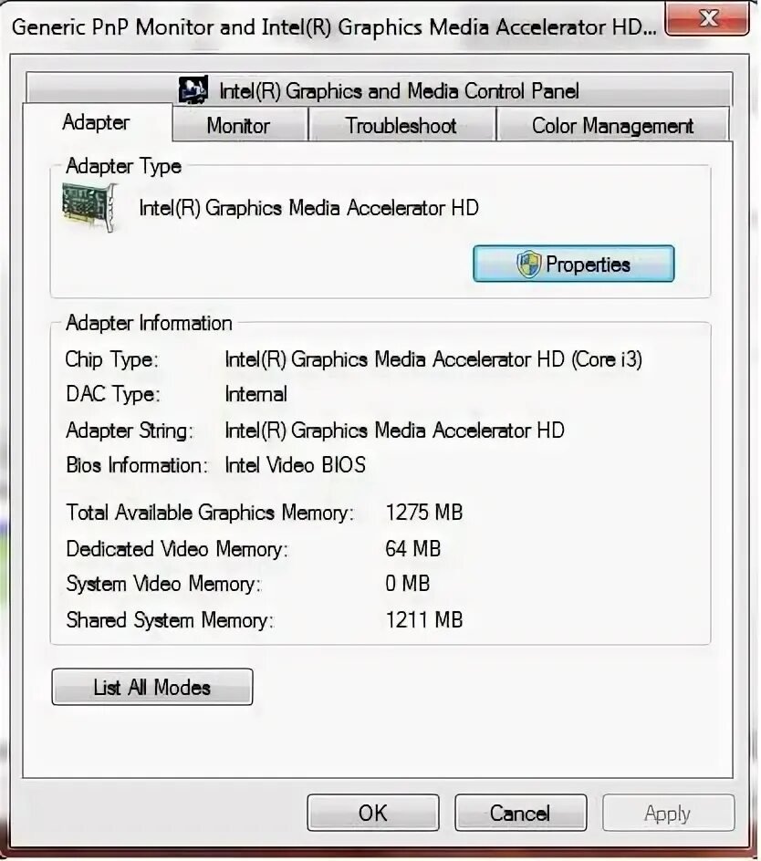The image size is (761, 861).
Task: Click the 0 MB system video memory value
Action: tap(407, 583)
